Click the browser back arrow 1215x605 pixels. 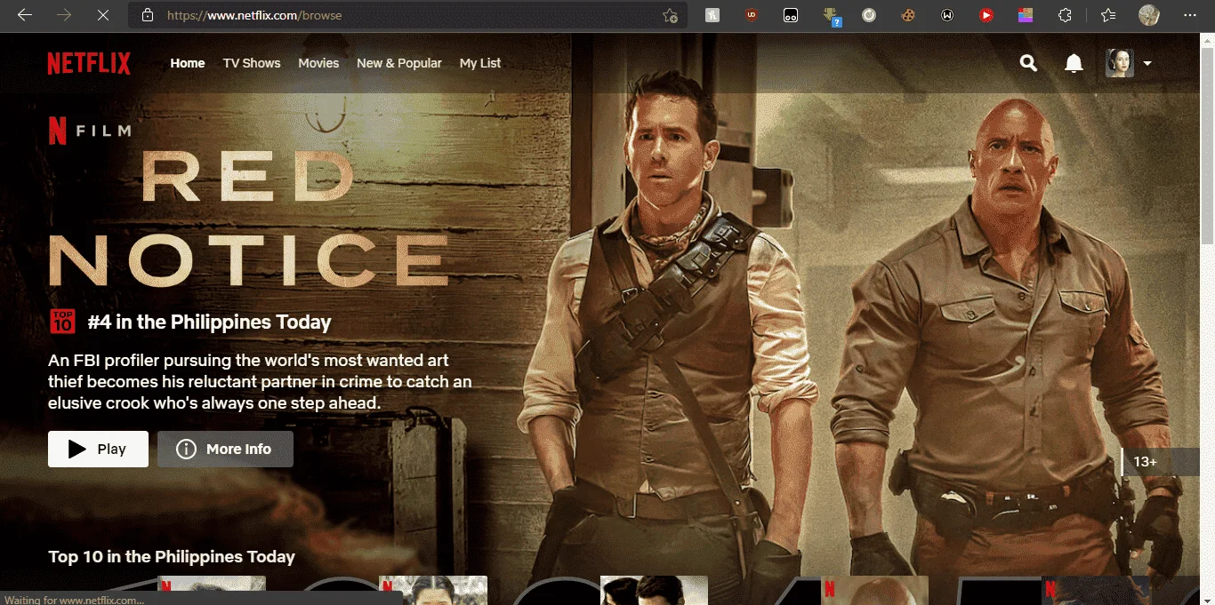coord(25,15)
